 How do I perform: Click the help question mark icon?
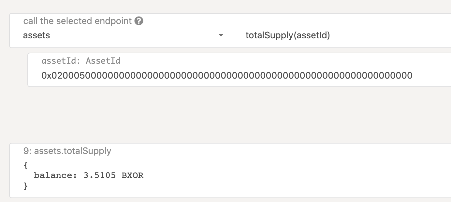click(x=139, y=21)
